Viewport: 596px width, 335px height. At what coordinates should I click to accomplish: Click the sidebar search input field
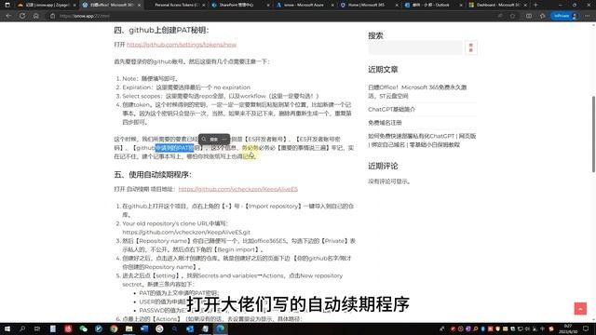tap(415, 47)
